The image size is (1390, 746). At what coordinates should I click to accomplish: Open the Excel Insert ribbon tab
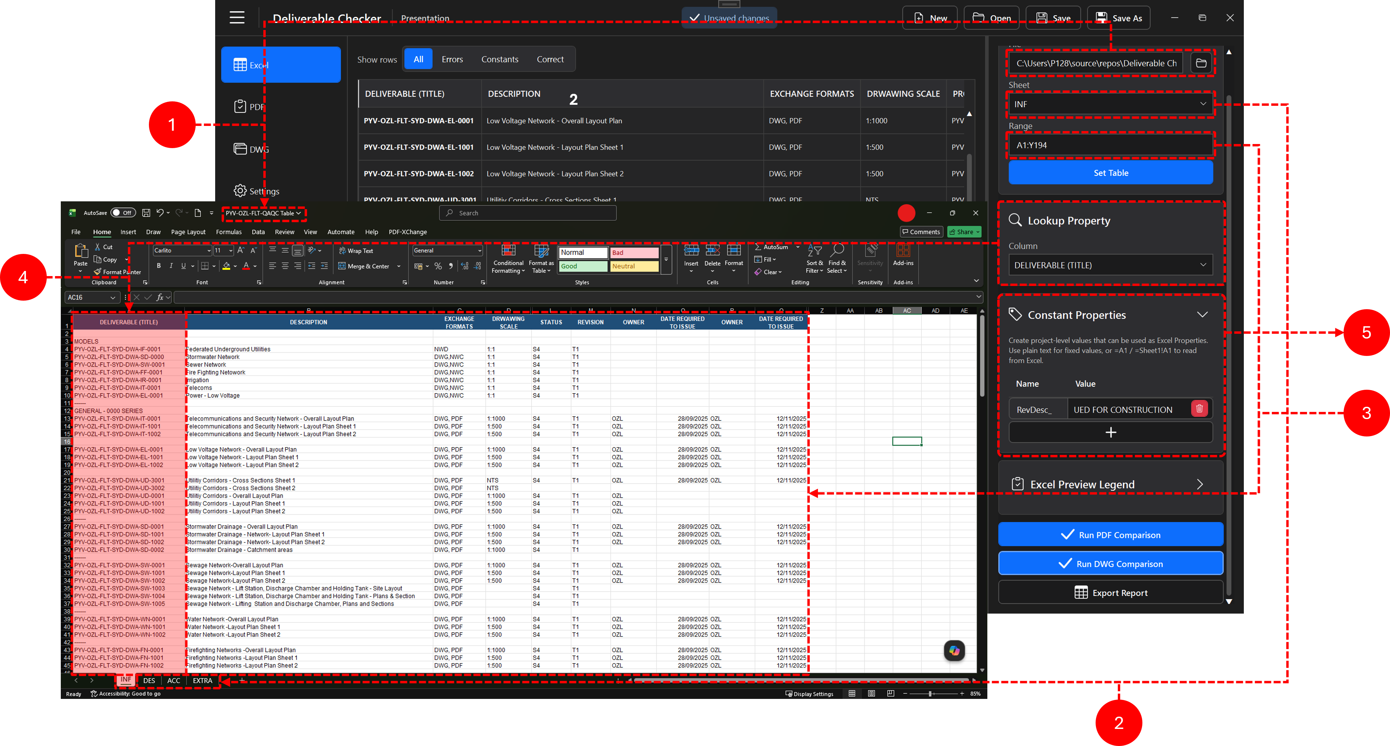click(128, 232)
